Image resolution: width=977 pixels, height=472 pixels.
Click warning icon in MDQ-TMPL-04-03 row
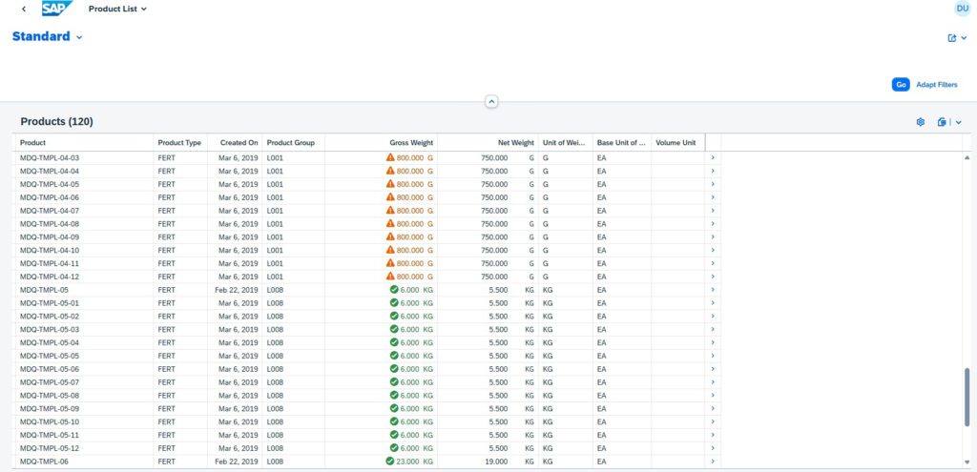[390, 157]
